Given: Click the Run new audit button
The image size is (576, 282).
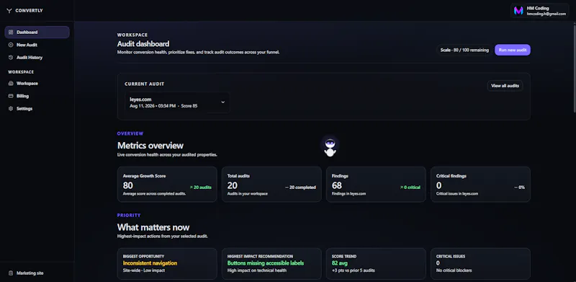Looking at the screenshot, I should click(x=513, y=50).
